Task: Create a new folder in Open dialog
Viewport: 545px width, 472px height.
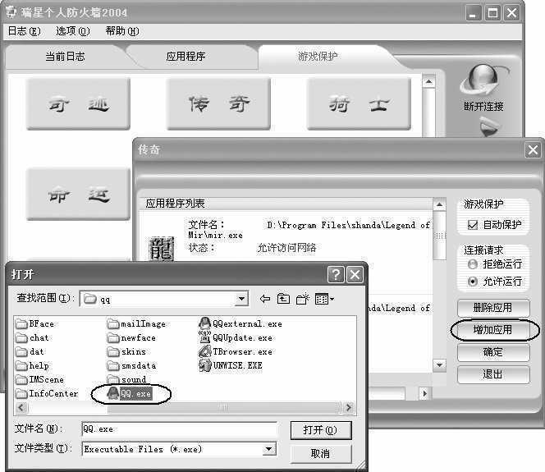Action: [302, 300]
